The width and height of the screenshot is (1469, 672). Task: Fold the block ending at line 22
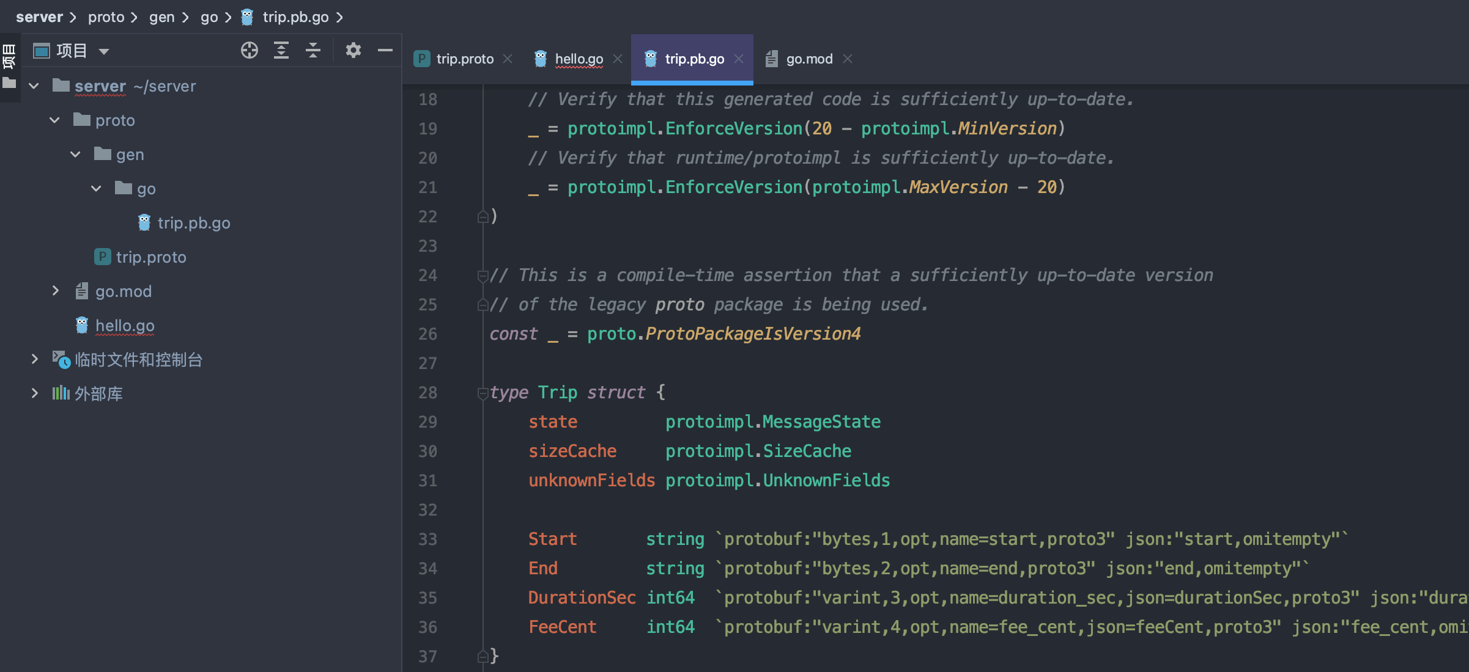coord(483,216)
